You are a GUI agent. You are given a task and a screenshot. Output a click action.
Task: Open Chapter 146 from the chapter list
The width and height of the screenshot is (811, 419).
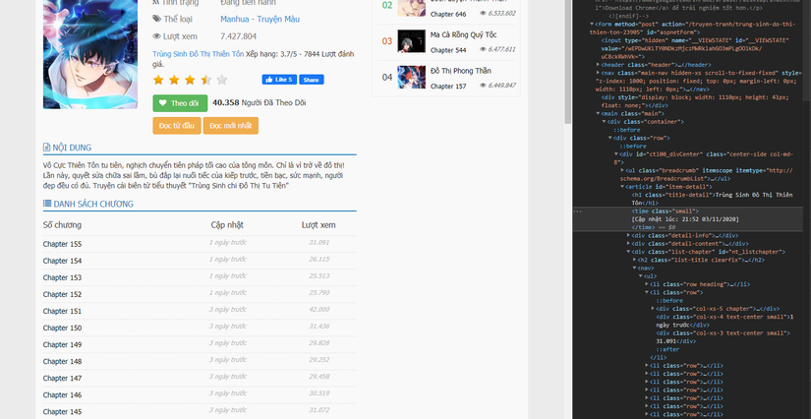[62, 395]
